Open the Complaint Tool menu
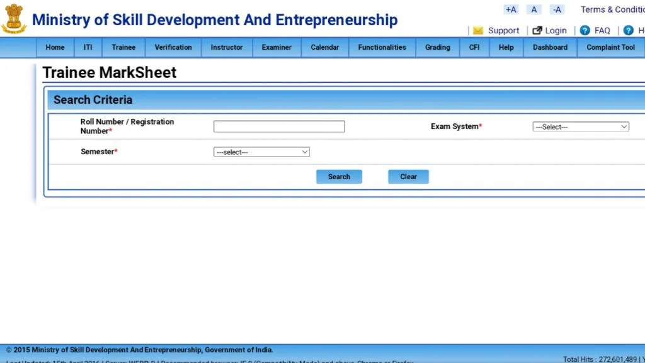The image size is (645, 363). pos(611,47)
